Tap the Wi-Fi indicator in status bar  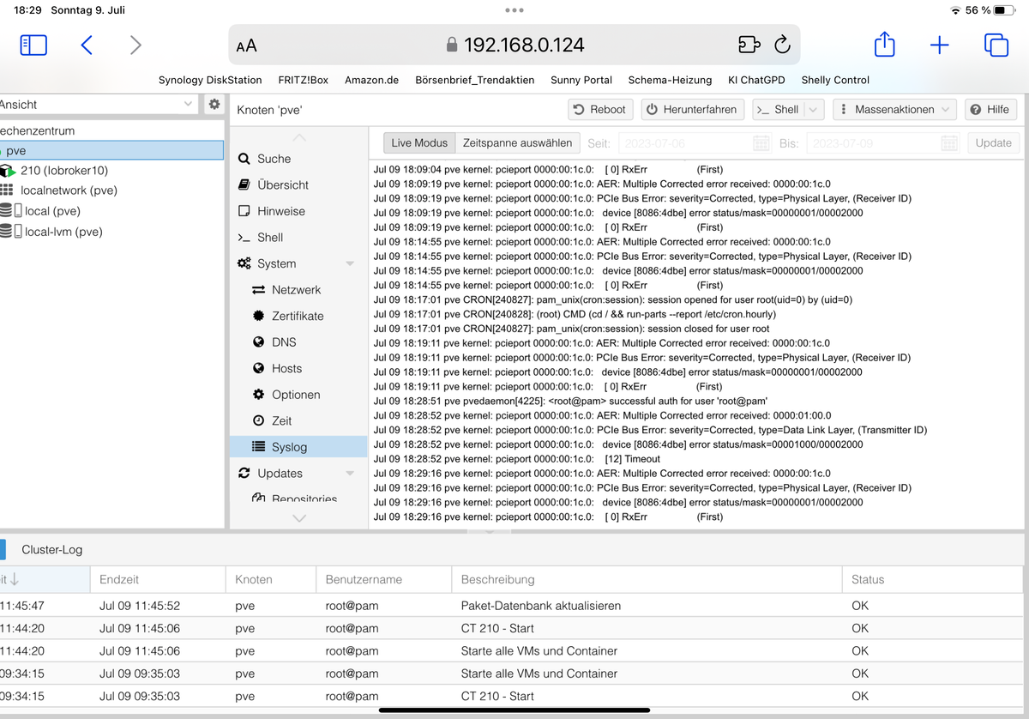[x=956, y=10]
